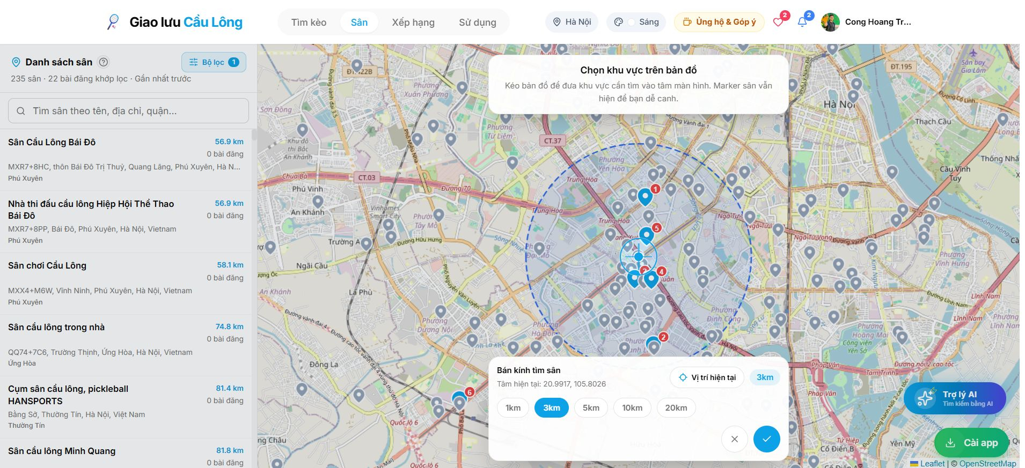Open Cụm sân cầu lông HANSPORTS listing

point(126,407)
